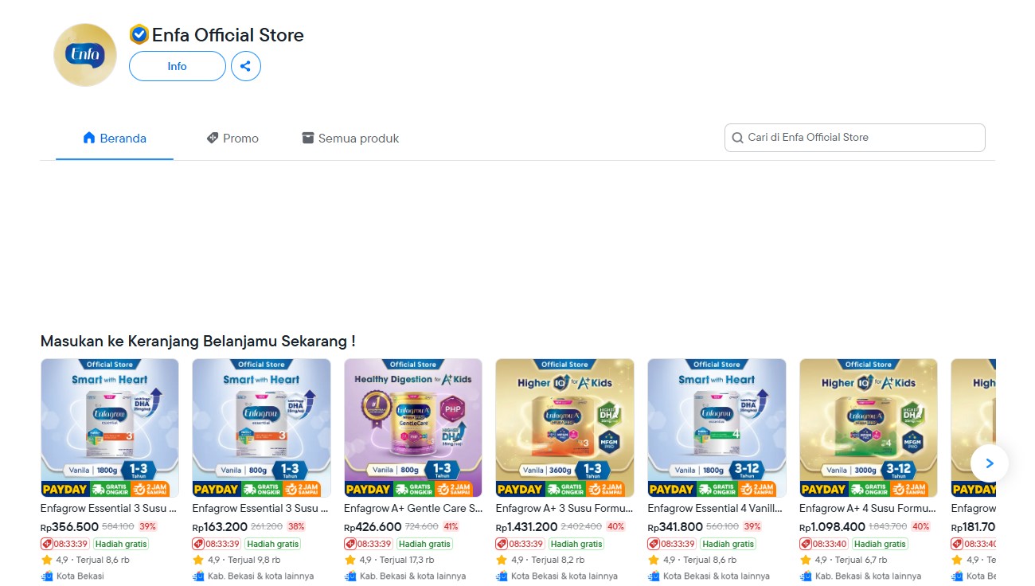Click the share icon beside Info button
The width and height of the screenshot is (1035, 586).
(x=246, y=66)
